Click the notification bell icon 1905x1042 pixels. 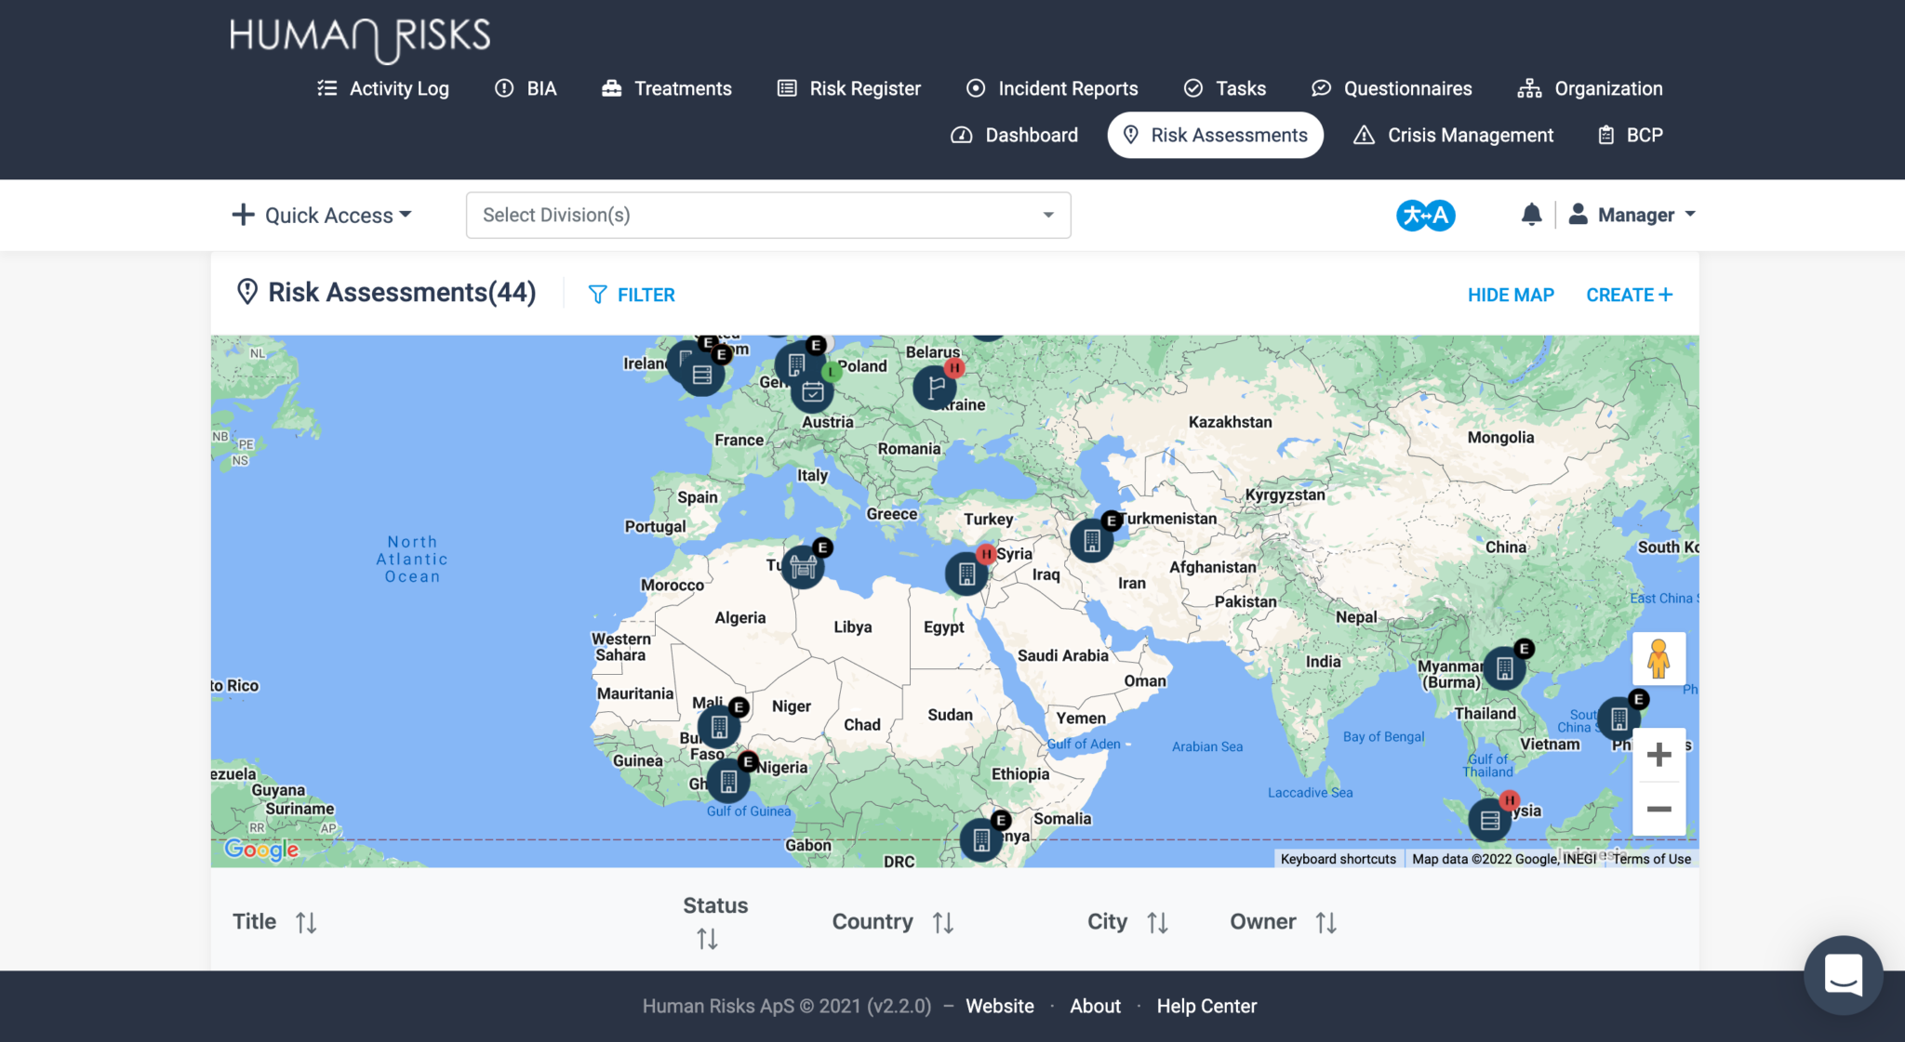(1531, 215)
